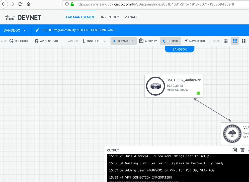Reload the page with the refresh icon
Image resolution: width=249 pixels, height=182 pixels.
(x=20, y=4)
